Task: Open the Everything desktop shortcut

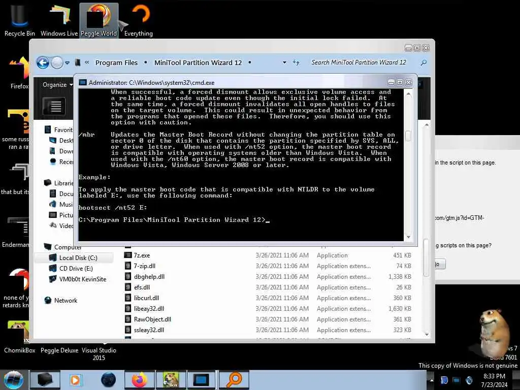Action: pyautogui.click(x=139, y=20)
